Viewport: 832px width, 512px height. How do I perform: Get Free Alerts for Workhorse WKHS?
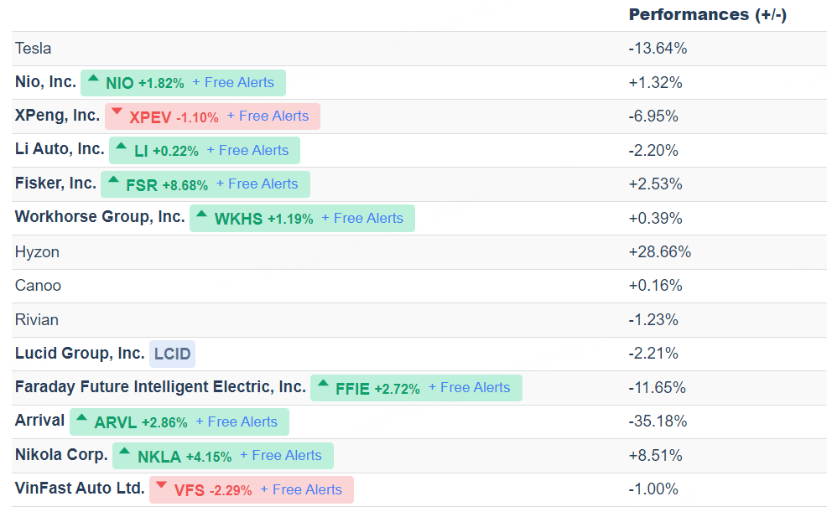[362, 218]
